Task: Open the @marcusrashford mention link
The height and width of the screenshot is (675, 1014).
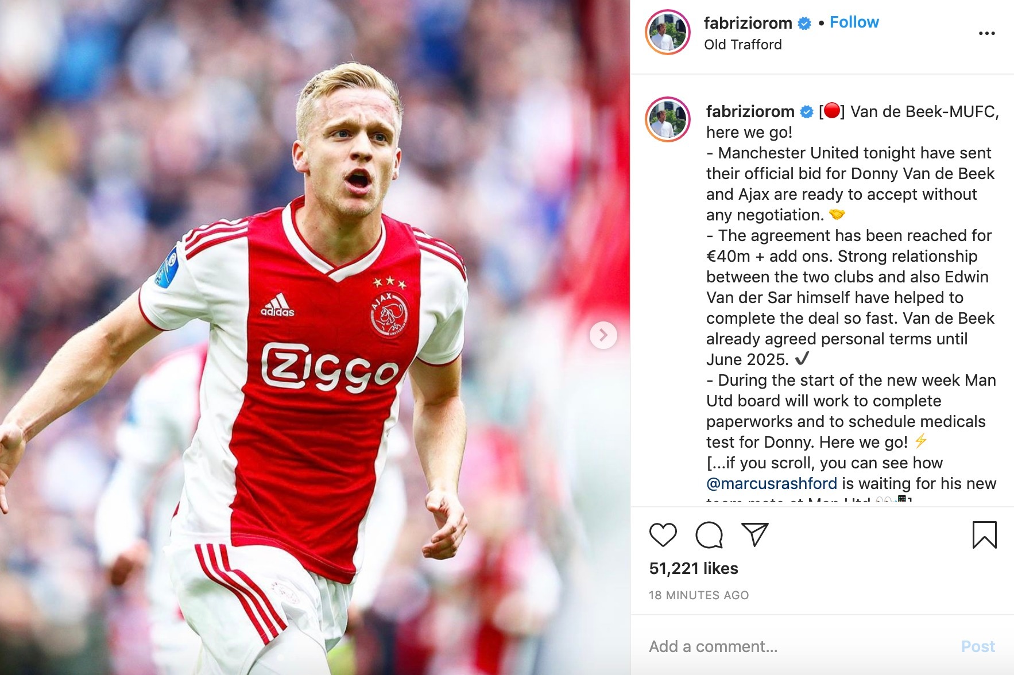Action: (x=771, y=483)
